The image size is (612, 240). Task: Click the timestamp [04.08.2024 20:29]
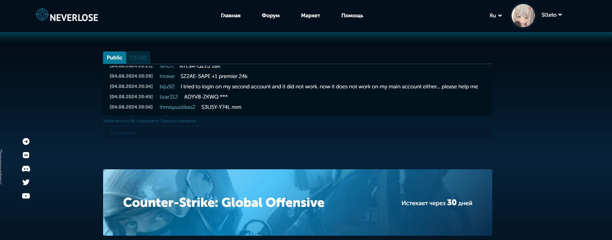[131, 76]
